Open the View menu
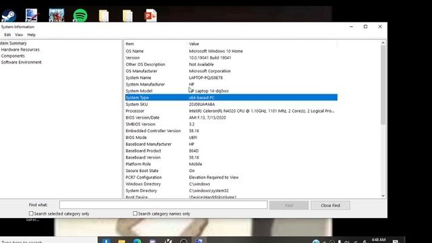 tap(19, 34)
